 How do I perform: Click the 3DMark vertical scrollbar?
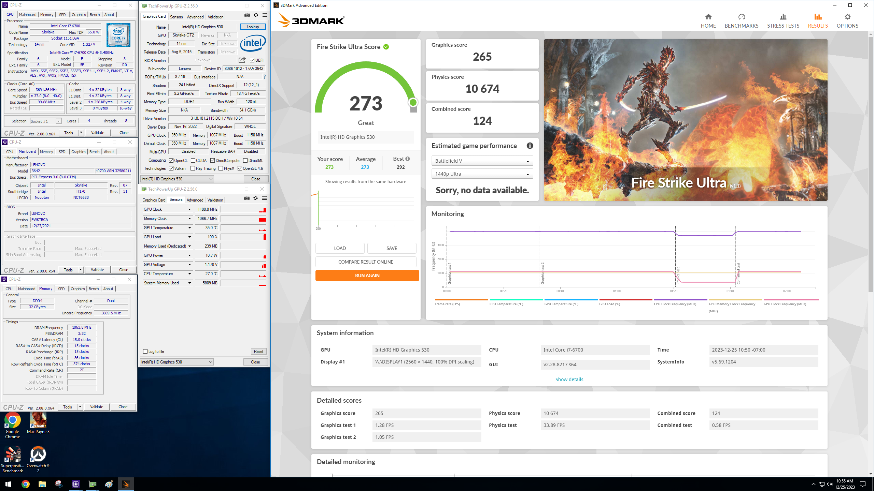(x=871, y=164)
